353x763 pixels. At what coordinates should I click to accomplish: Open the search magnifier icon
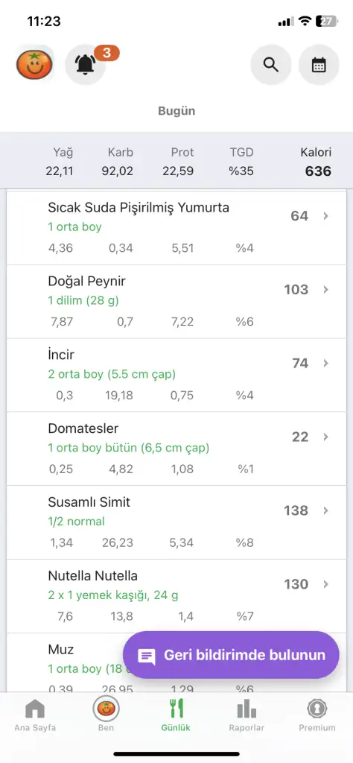271,65
